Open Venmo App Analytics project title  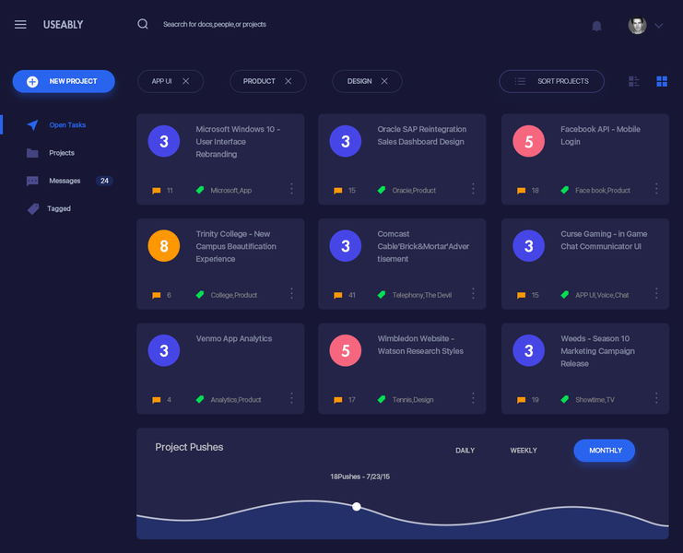click(x=234, y=339)
